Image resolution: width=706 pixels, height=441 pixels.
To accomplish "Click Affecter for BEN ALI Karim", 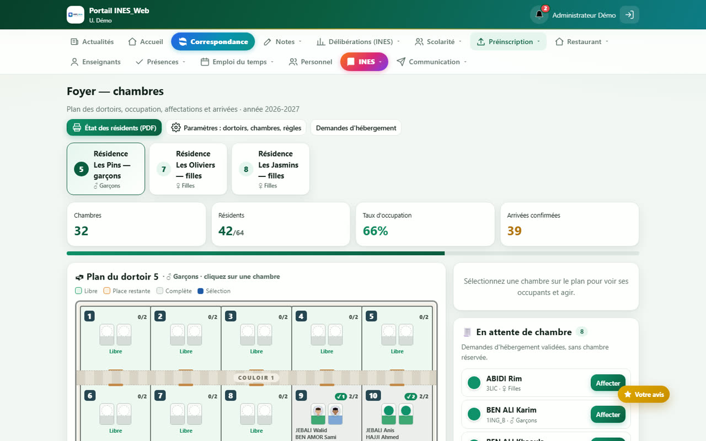I will pos(608,415).
